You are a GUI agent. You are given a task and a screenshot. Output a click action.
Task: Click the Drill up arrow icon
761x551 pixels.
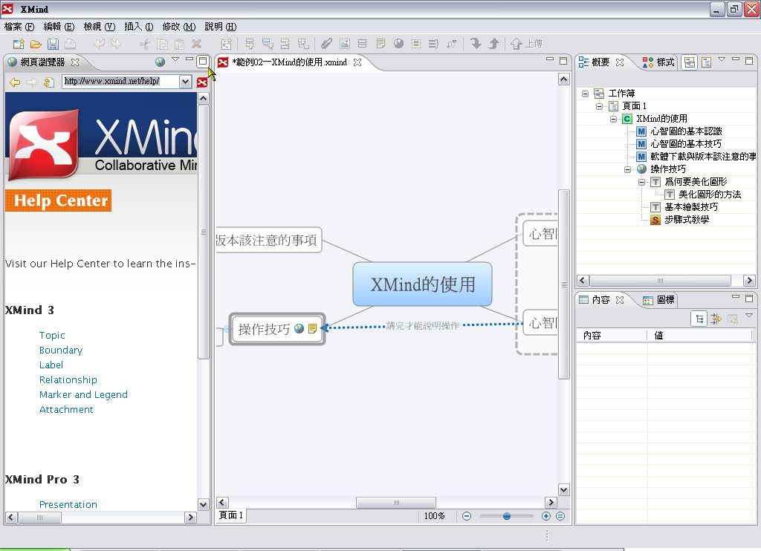click(493, 44)
